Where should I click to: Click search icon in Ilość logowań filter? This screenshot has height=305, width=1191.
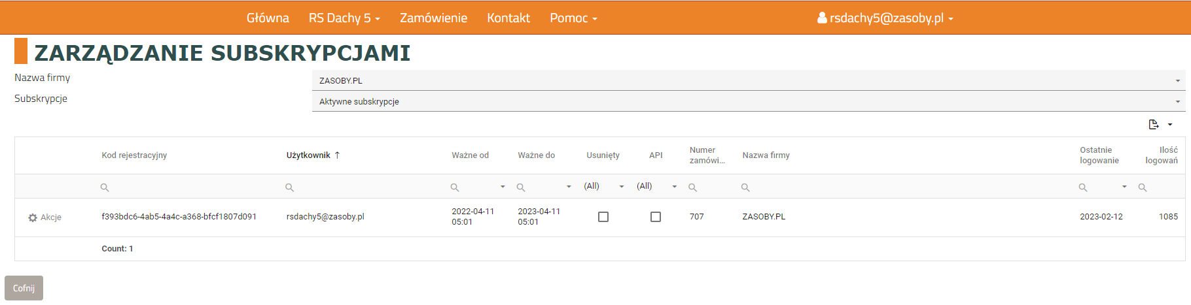click(1143, 187)
